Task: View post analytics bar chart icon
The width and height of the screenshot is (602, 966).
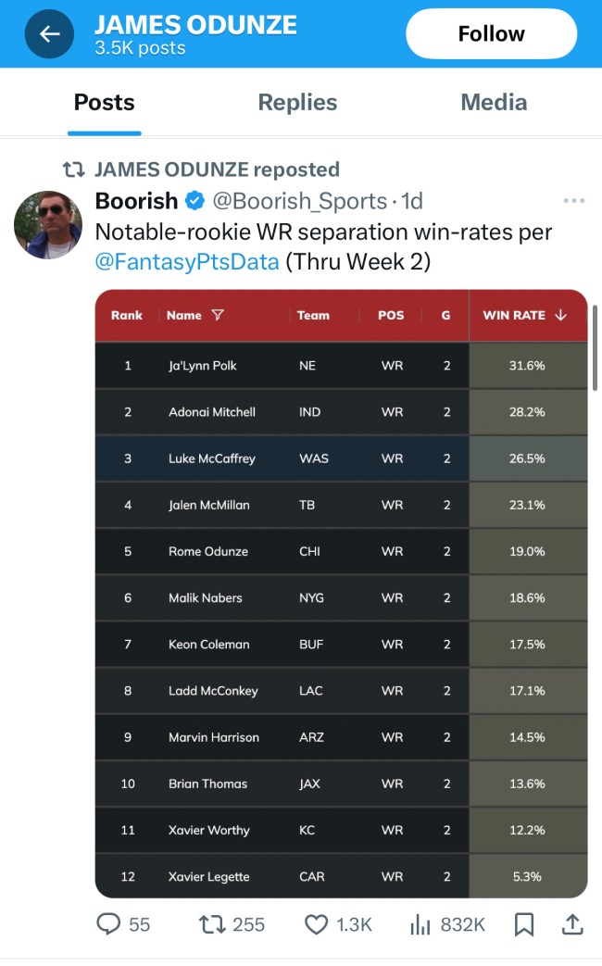Action: coord(421,923)
